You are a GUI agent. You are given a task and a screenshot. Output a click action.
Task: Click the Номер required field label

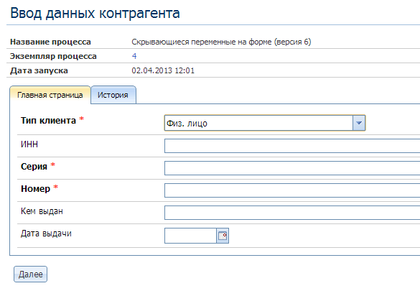coord(36,189)
